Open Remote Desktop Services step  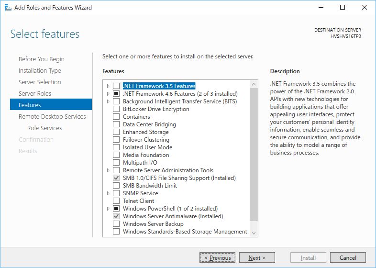pyautogui.click(x=52, y=117)
